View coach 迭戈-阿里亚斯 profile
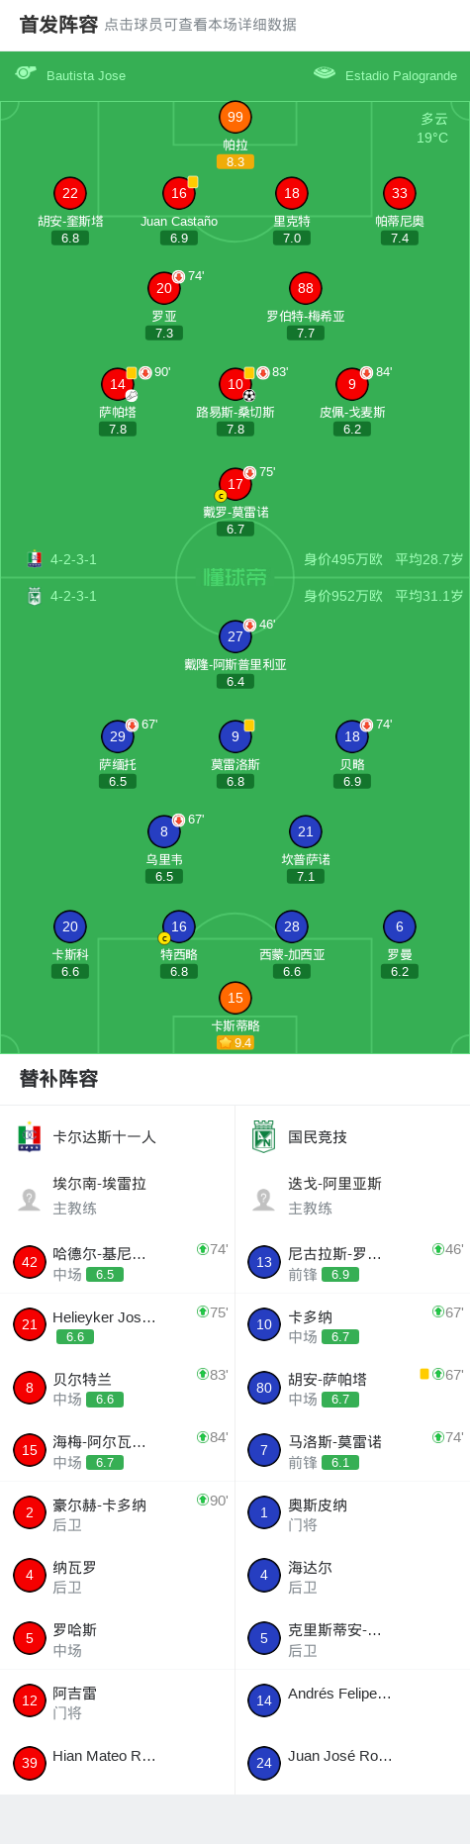 [352, 1196]
